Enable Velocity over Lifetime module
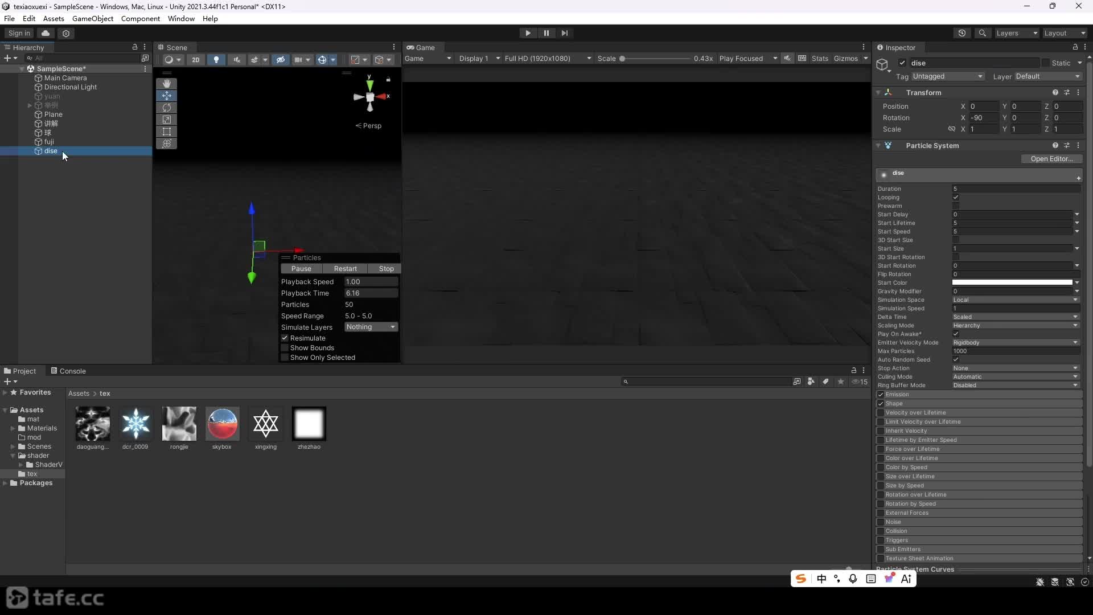 [881, 412]
